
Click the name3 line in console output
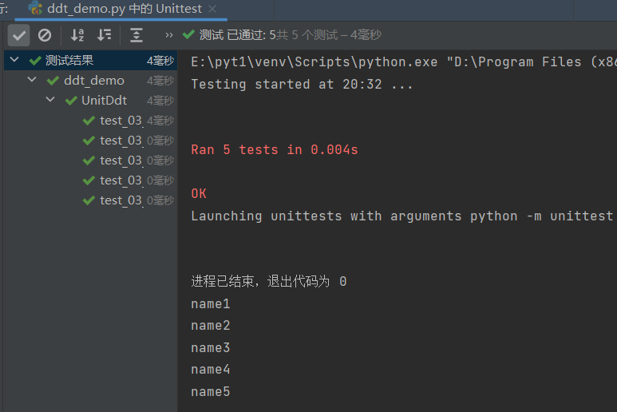211,348
